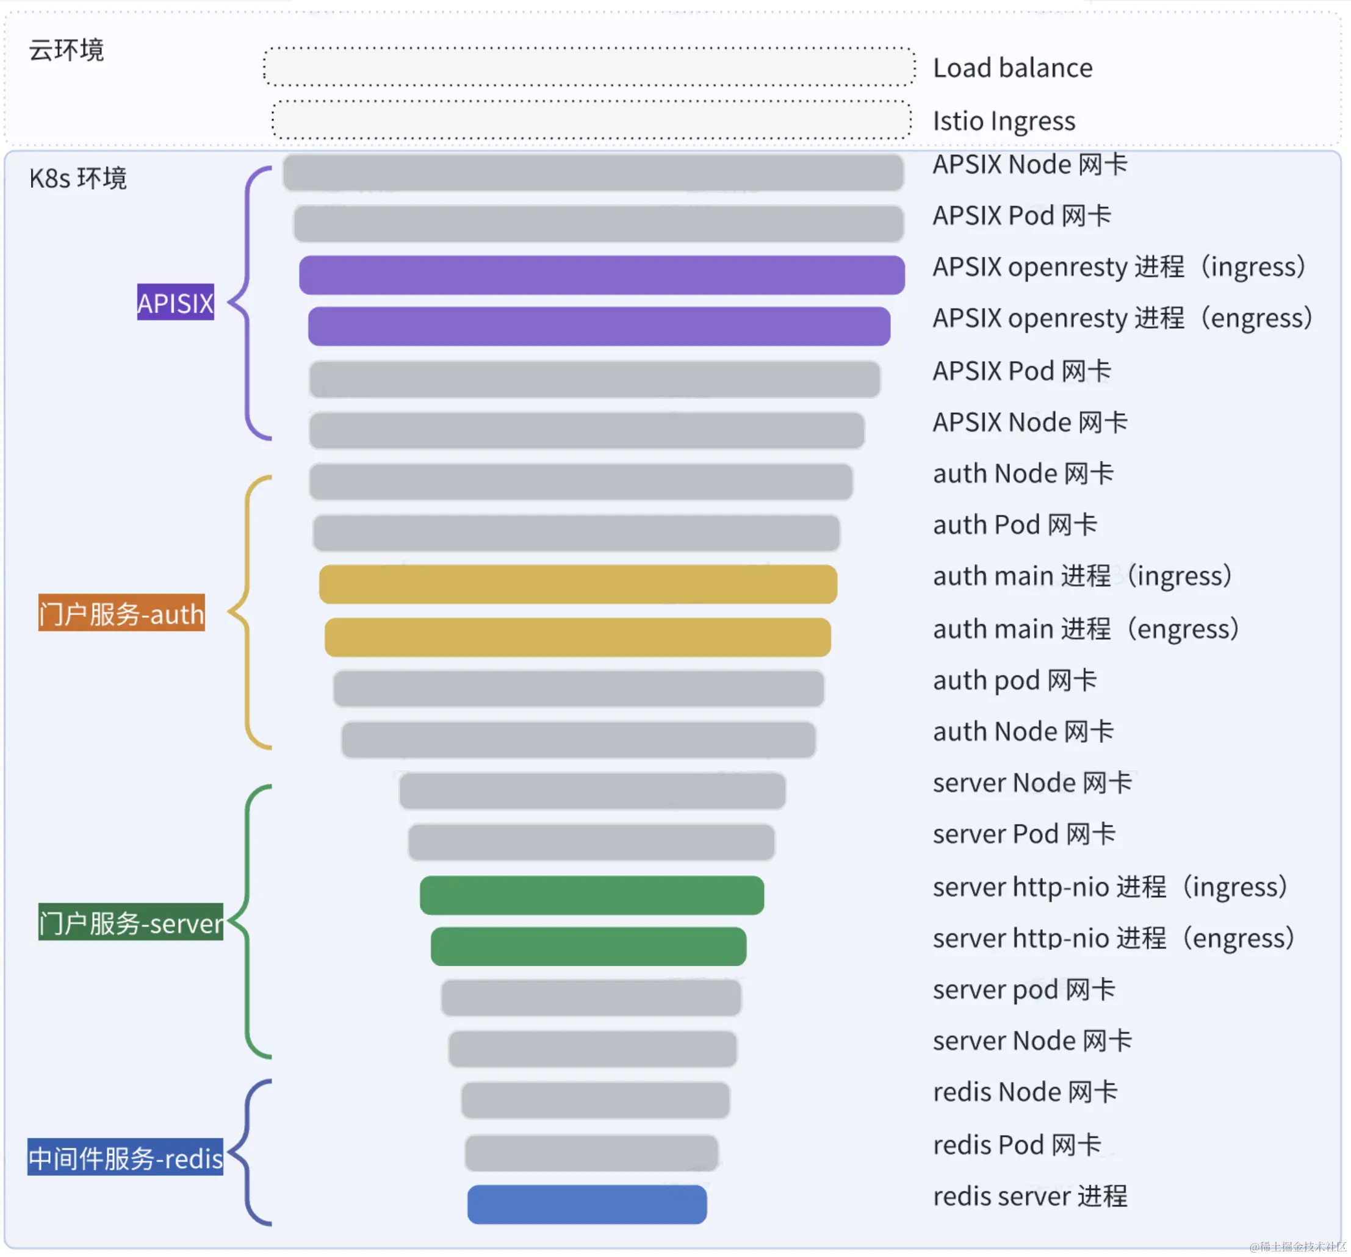Click the blue redis server process bar
This screenshot has width=1351, height=1257.
pyautogui.click(x=587, y=1205)
